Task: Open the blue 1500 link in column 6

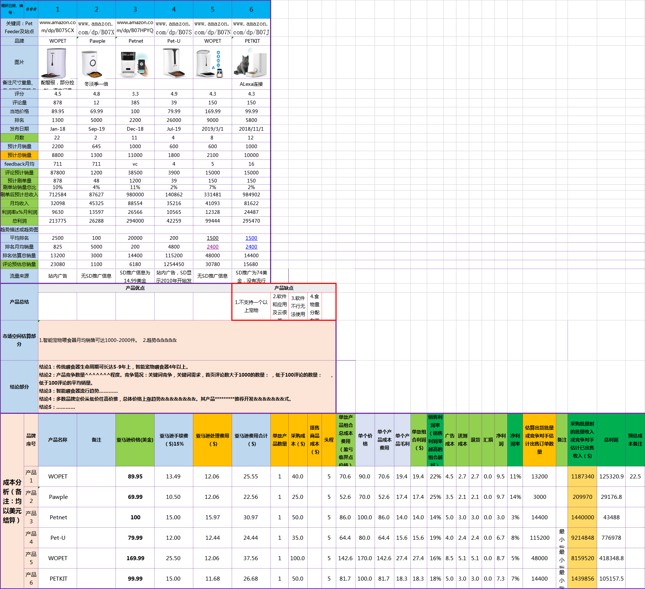Action: click(251, 238)
